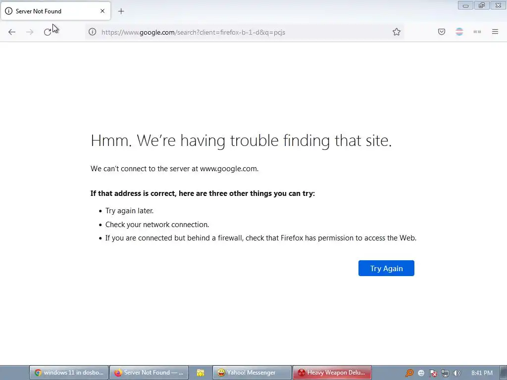Open the striped circle account avatar

[x=459, y=32]
